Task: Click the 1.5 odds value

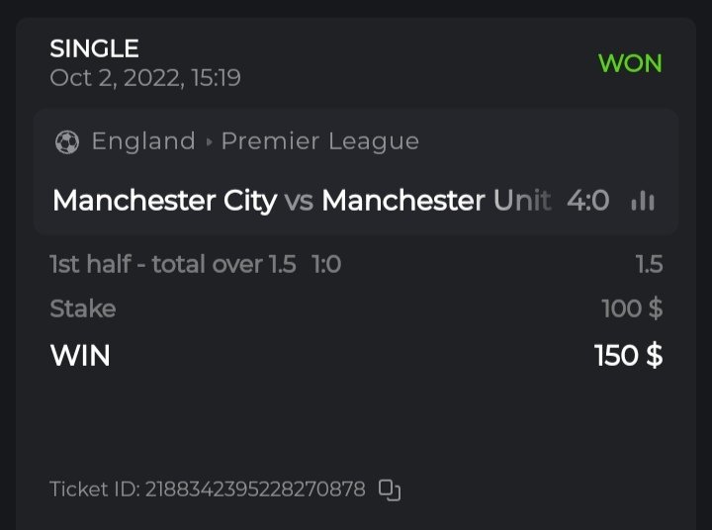Action: coord(649,265)
